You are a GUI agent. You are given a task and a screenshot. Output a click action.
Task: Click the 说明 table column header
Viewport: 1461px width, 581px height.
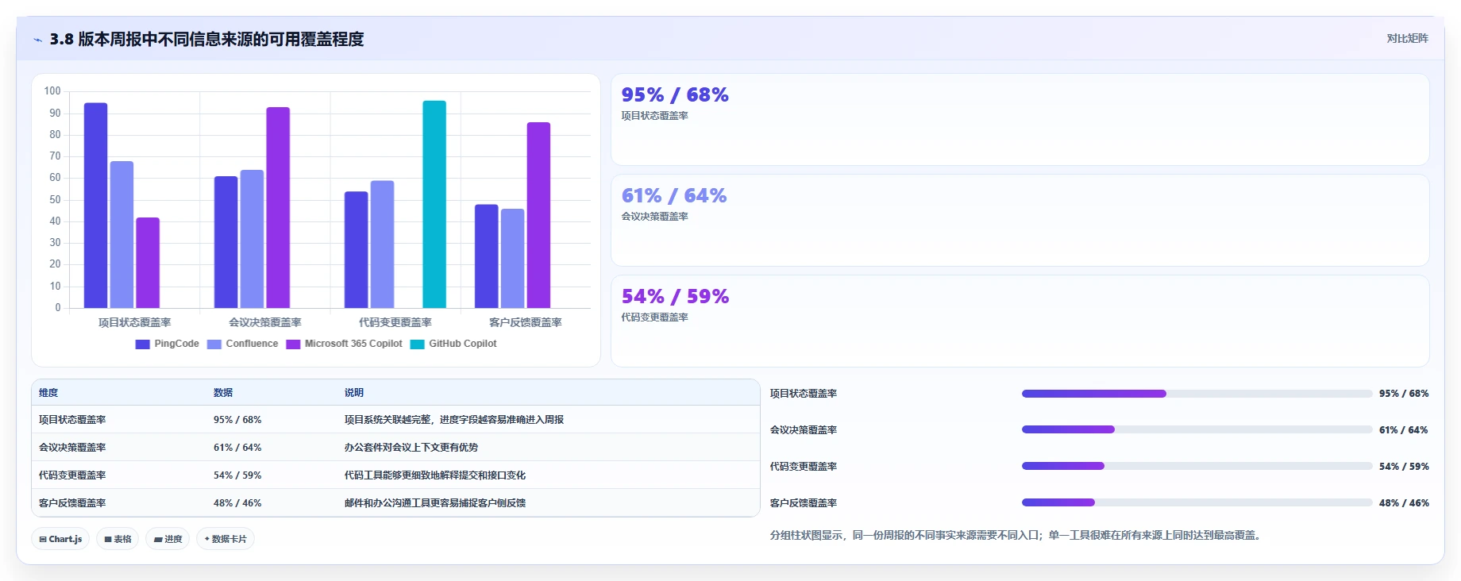tap(354, 393)
